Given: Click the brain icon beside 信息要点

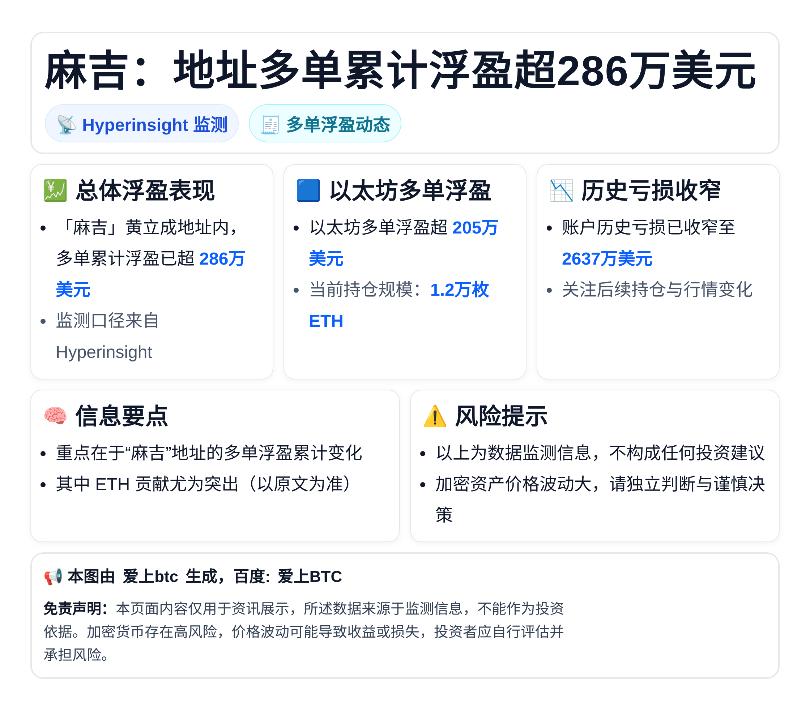Looking at the screenshot, I should [55, 416].
